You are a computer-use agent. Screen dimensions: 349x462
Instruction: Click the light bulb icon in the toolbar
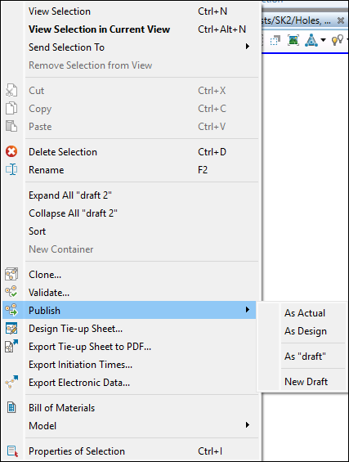[x=338, y=40]
